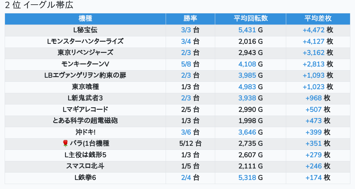
Task: Click the rose icon beside バラ
Action: coord(65,143)
